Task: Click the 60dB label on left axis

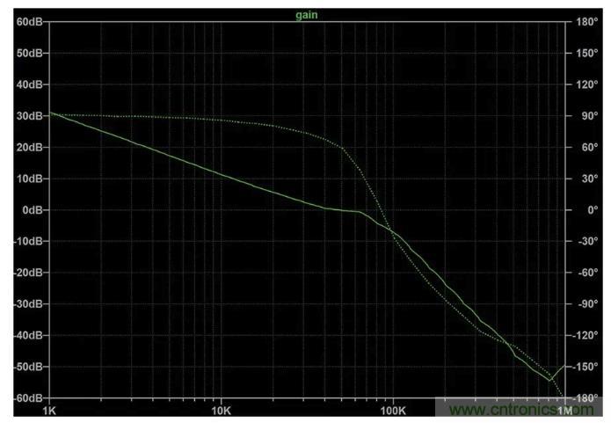Action: [x=29, y=22]
